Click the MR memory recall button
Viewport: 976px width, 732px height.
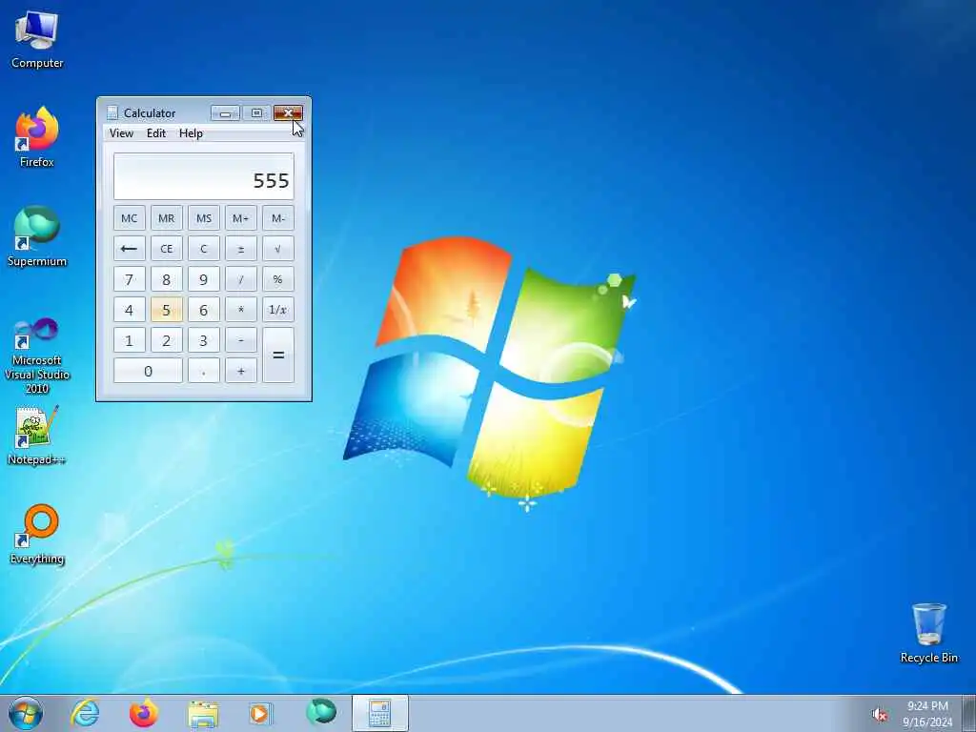(167, 218)
